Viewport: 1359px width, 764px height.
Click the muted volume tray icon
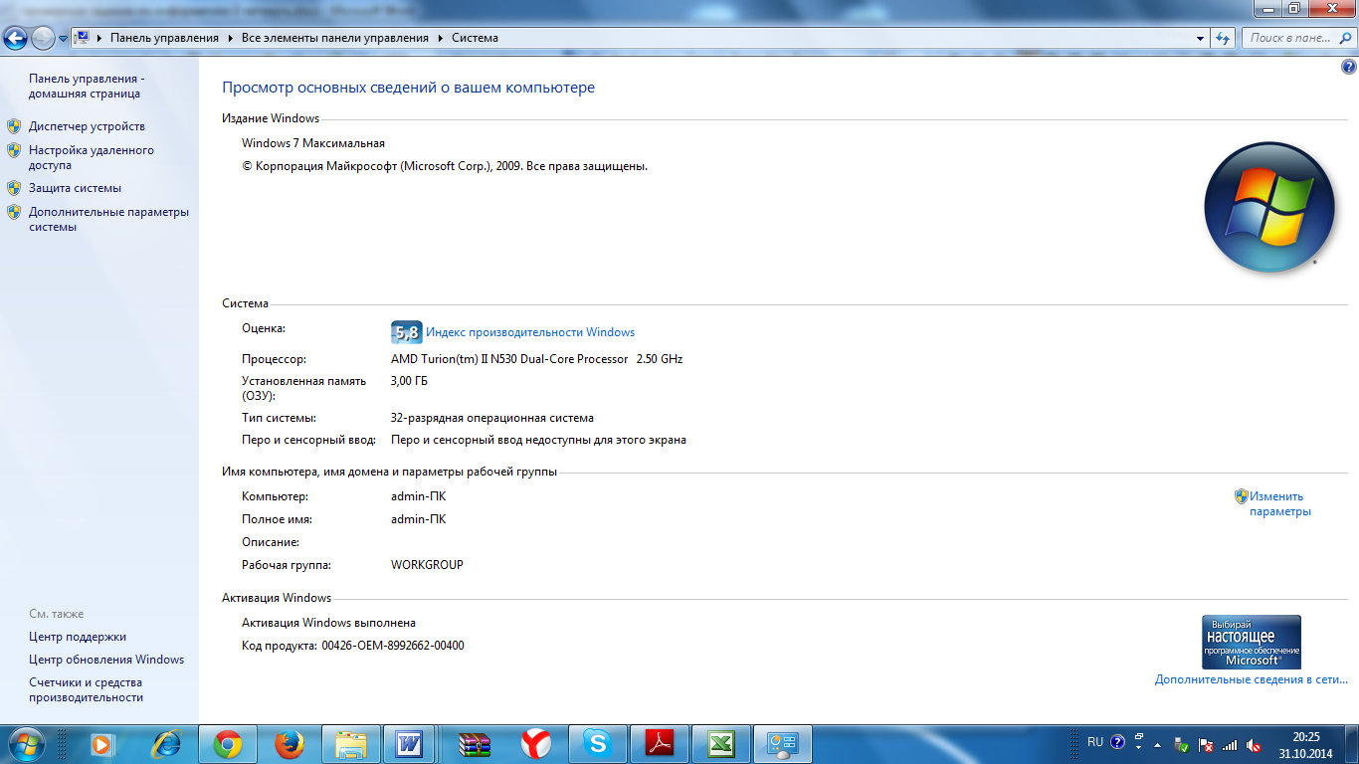coord(1254,744)
